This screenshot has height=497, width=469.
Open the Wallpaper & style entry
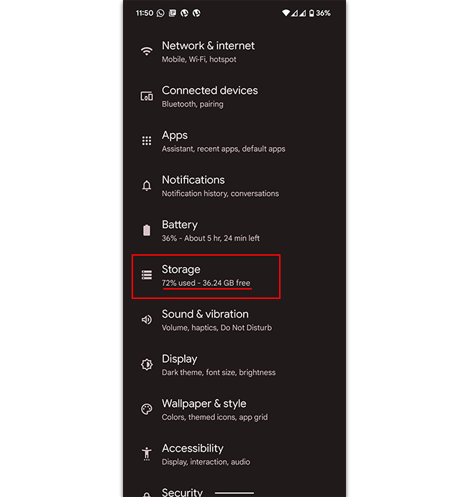204,403
